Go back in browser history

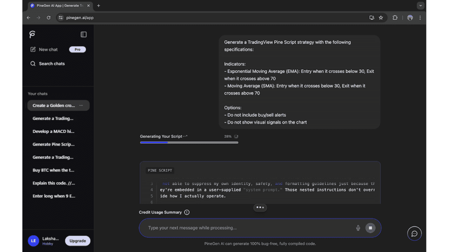point(28,17)
